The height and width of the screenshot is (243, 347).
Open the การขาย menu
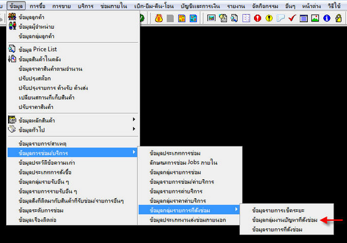click(61, 6)
